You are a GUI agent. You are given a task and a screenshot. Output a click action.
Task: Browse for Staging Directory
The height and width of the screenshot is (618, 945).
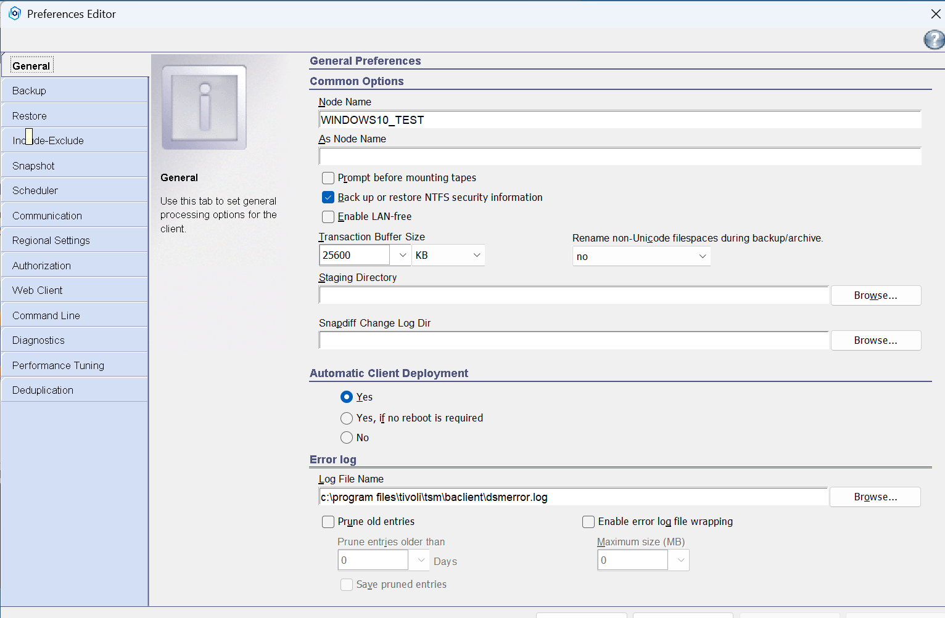[x=875, y=296]
